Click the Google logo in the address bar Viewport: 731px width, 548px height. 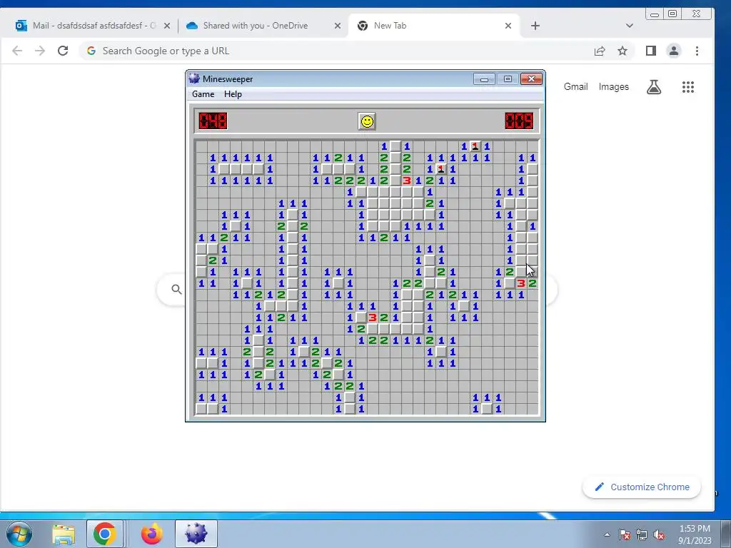(x=91, y=51)
